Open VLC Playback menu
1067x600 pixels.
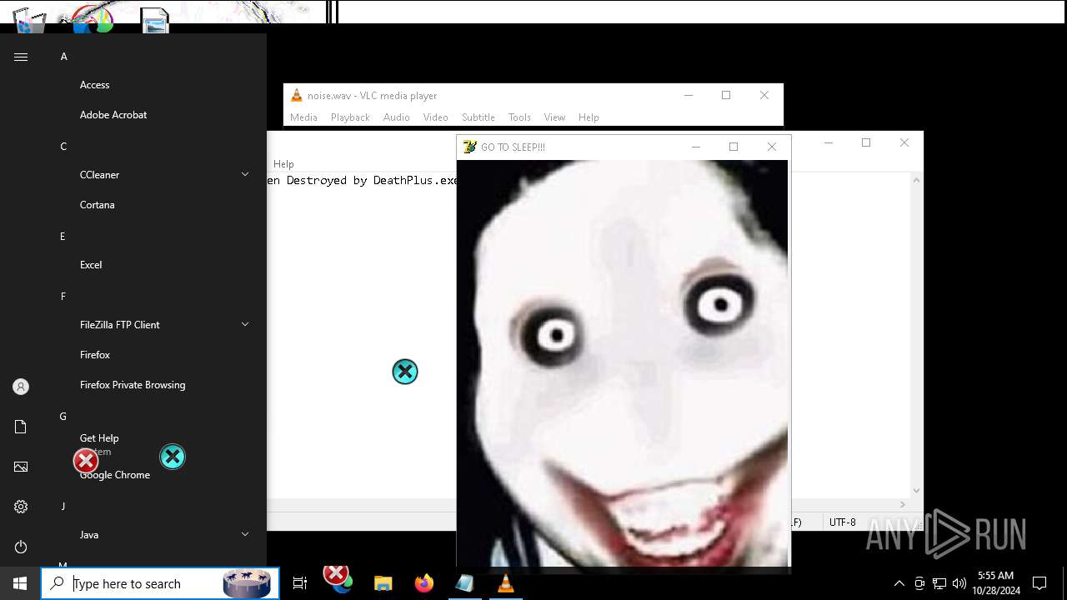point(350,117)
